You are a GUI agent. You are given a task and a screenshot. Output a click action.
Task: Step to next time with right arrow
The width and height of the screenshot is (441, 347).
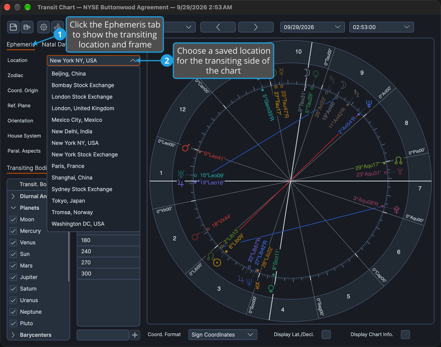(x=256, y=27)
